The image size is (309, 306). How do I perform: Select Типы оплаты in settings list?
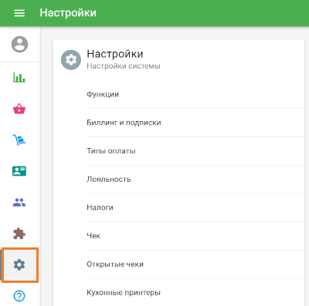195,151
